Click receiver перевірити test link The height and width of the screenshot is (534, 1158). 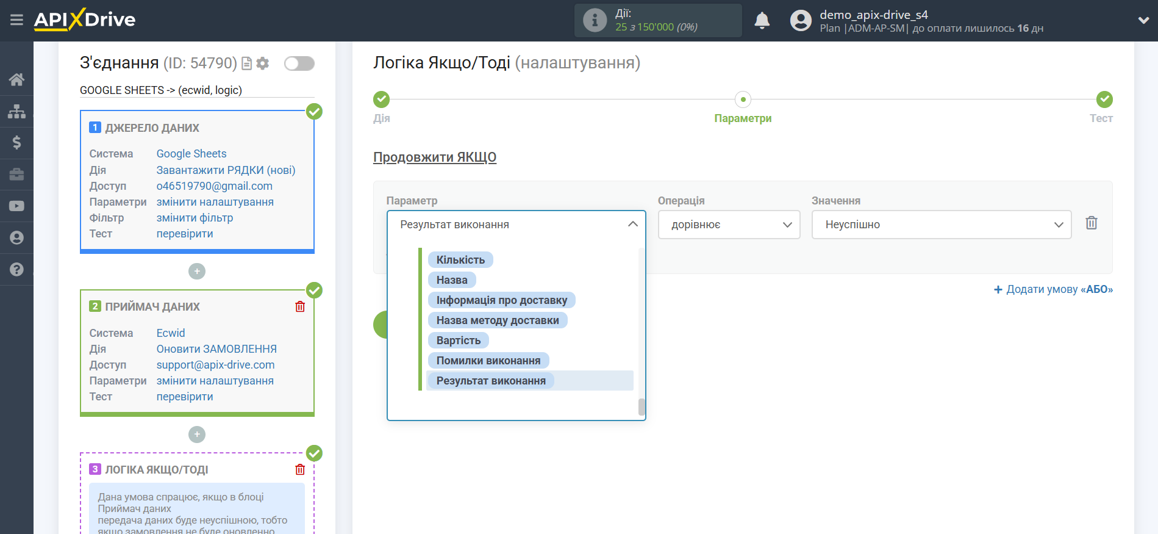(185, 397)
